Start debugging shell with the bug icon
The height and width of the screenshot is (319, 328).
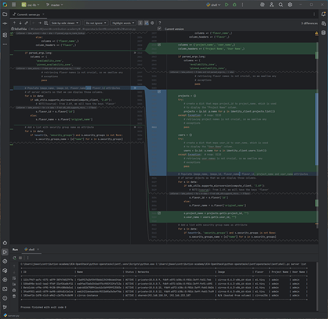pos(234,4)
